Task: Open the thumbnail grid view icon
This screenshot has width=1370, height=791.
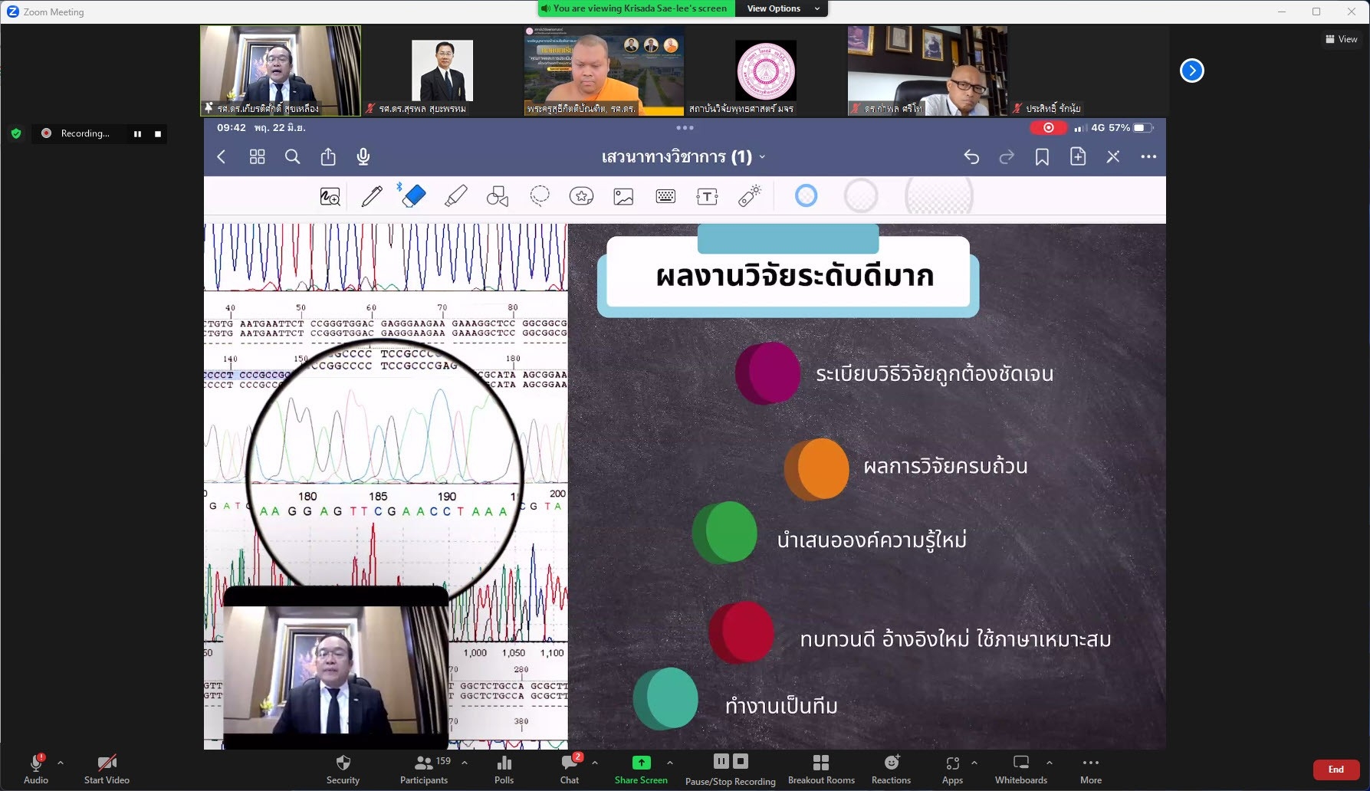Action: click(257, 157)
